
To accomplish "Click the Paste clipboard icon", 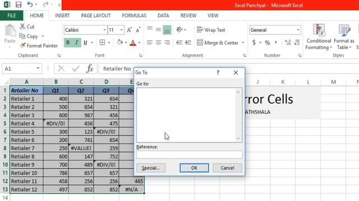I will (10, 31).
